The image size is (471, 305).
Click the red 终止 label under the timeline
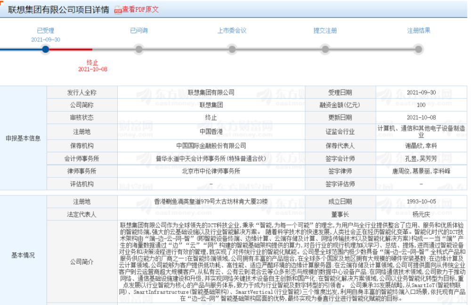pos(92,62)
